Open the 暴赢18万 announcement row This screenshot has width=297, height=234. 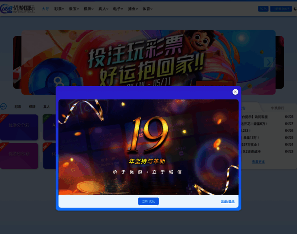267,138
